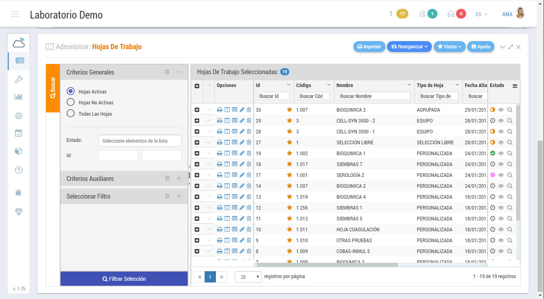Expand panel to fullscreen arrows icon
544x299 pixels.
tap(511, 47)
